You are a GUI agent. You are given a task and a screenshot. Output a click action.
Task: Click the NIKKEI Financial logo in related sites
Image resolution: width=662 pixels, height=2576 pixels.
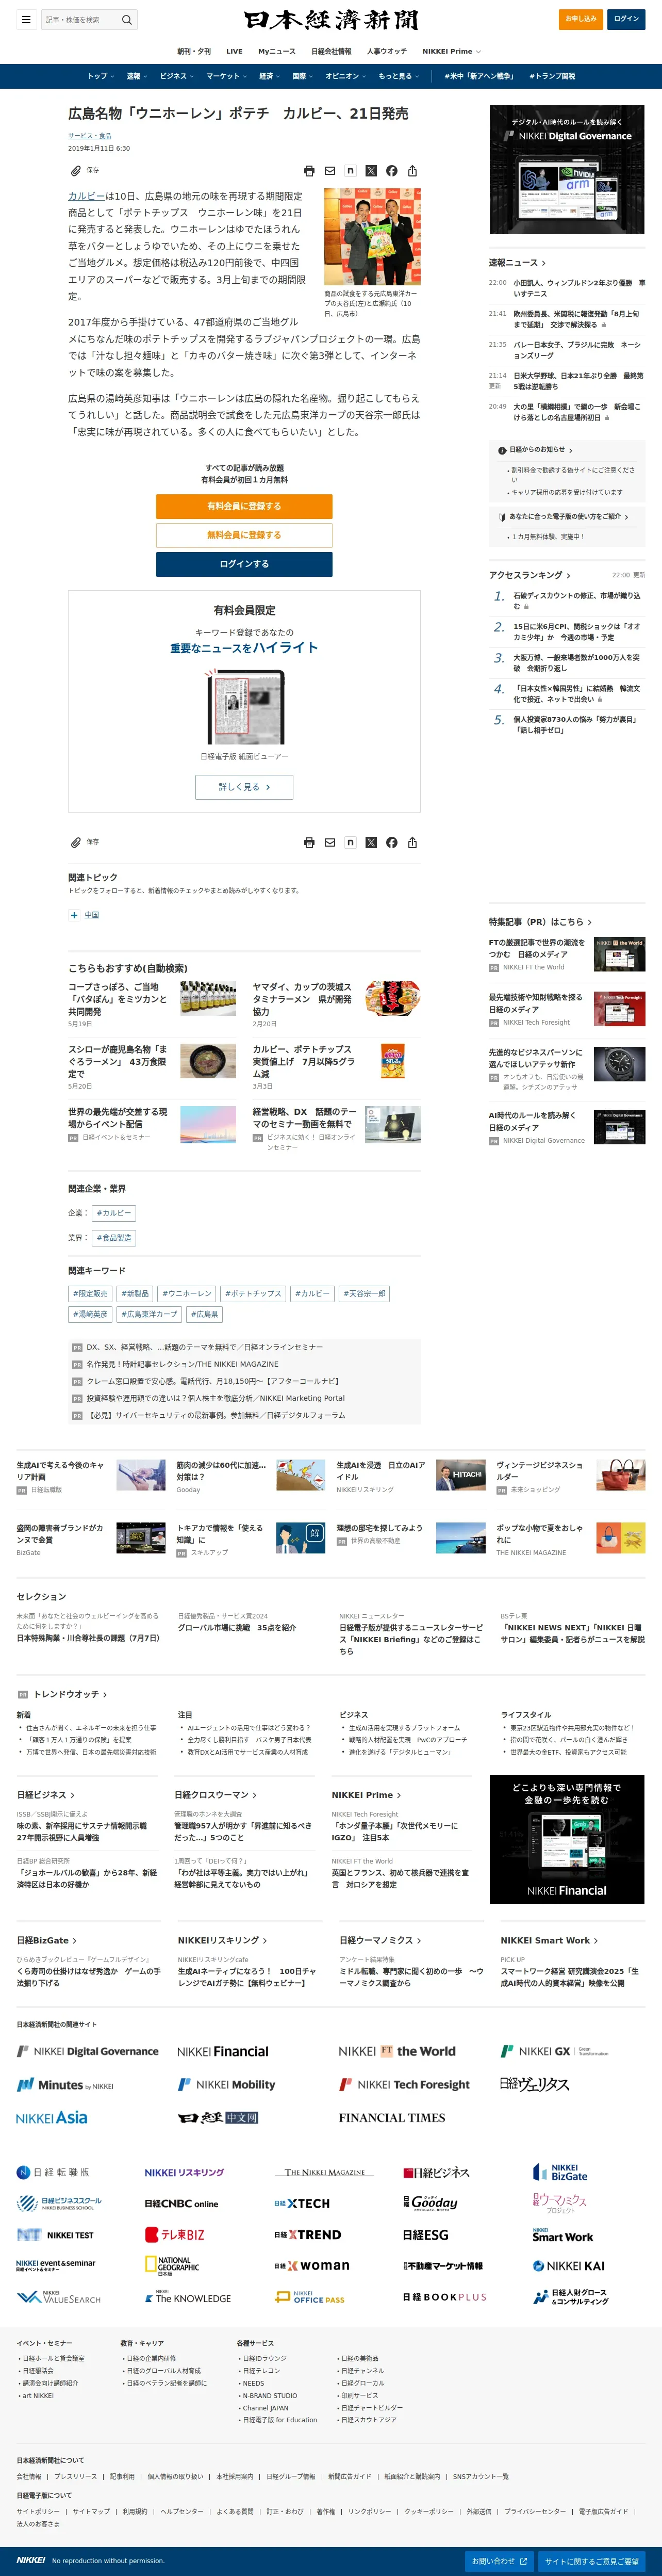pos(223,2051)
